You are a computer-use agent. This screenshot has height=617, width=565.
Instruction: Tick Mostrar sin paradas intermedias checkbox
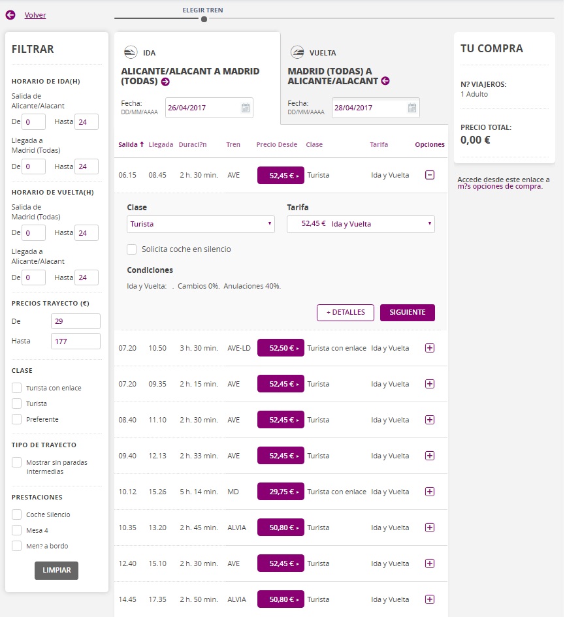17,462
